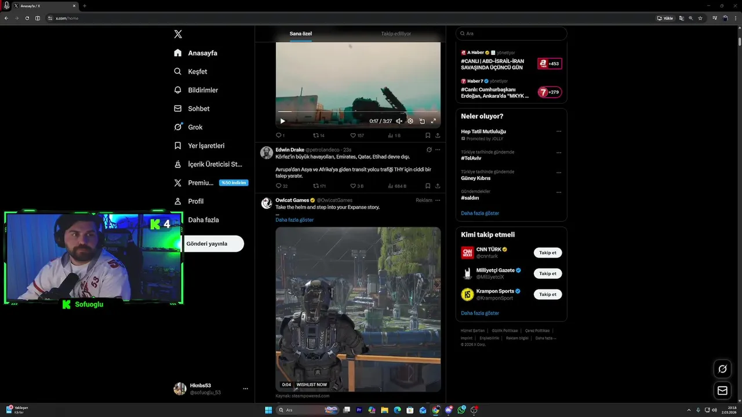
Task: Open Grok from sidebar
Action: 188,127
